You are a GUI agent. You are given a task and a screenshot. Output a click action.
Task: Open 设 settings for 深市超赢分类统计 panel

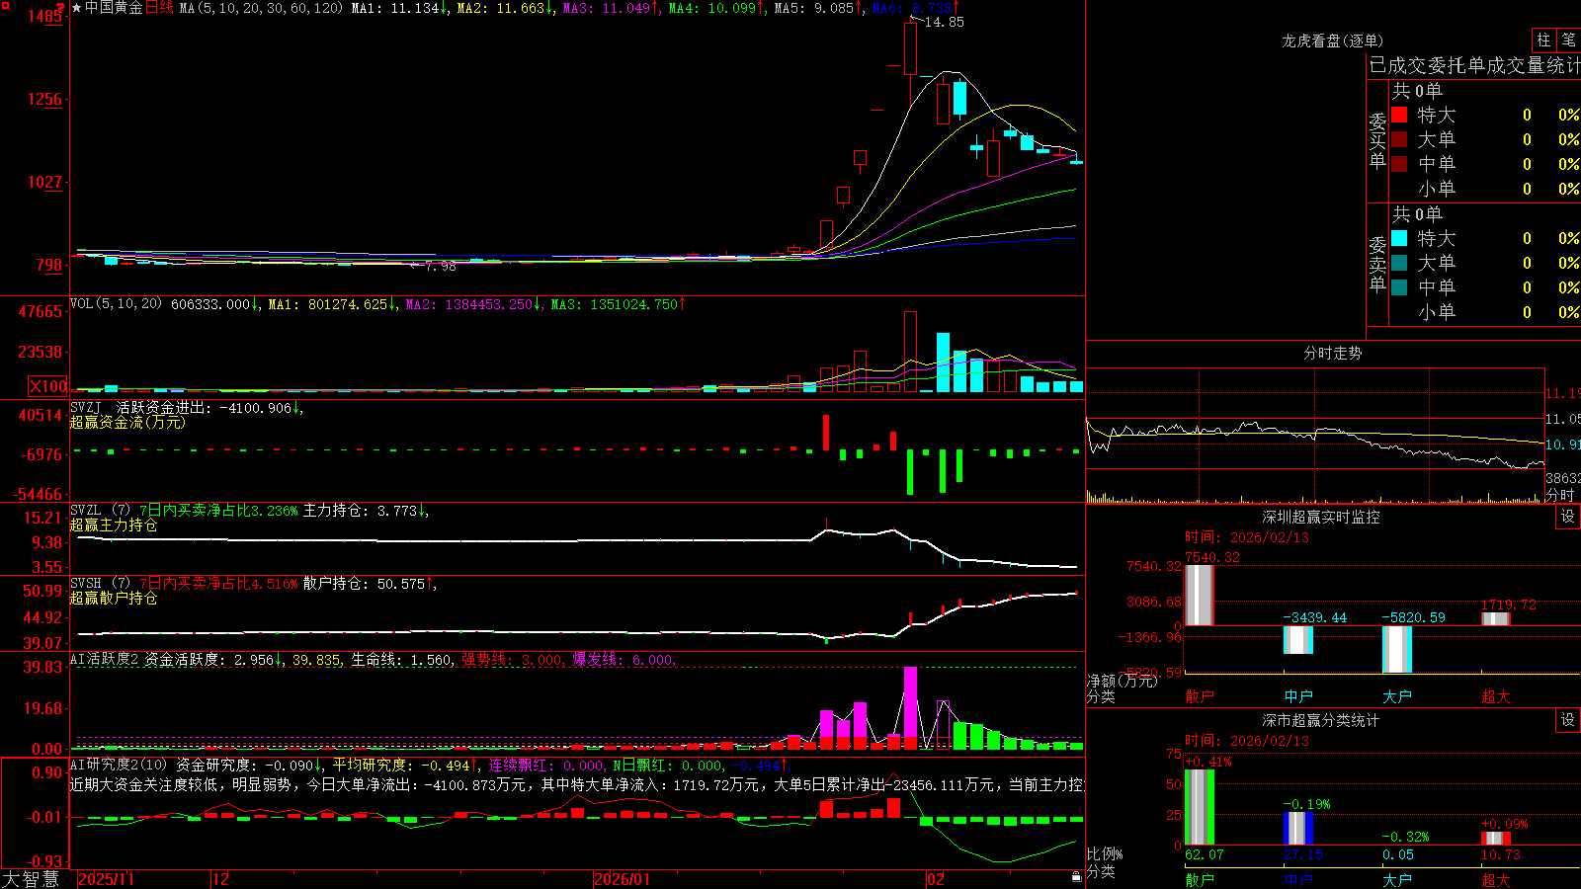(x=1568, y=720)
